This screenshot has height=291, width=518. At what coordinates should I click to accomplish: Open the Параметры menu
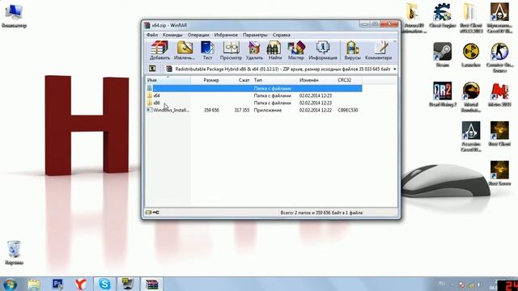coord(255,35)
